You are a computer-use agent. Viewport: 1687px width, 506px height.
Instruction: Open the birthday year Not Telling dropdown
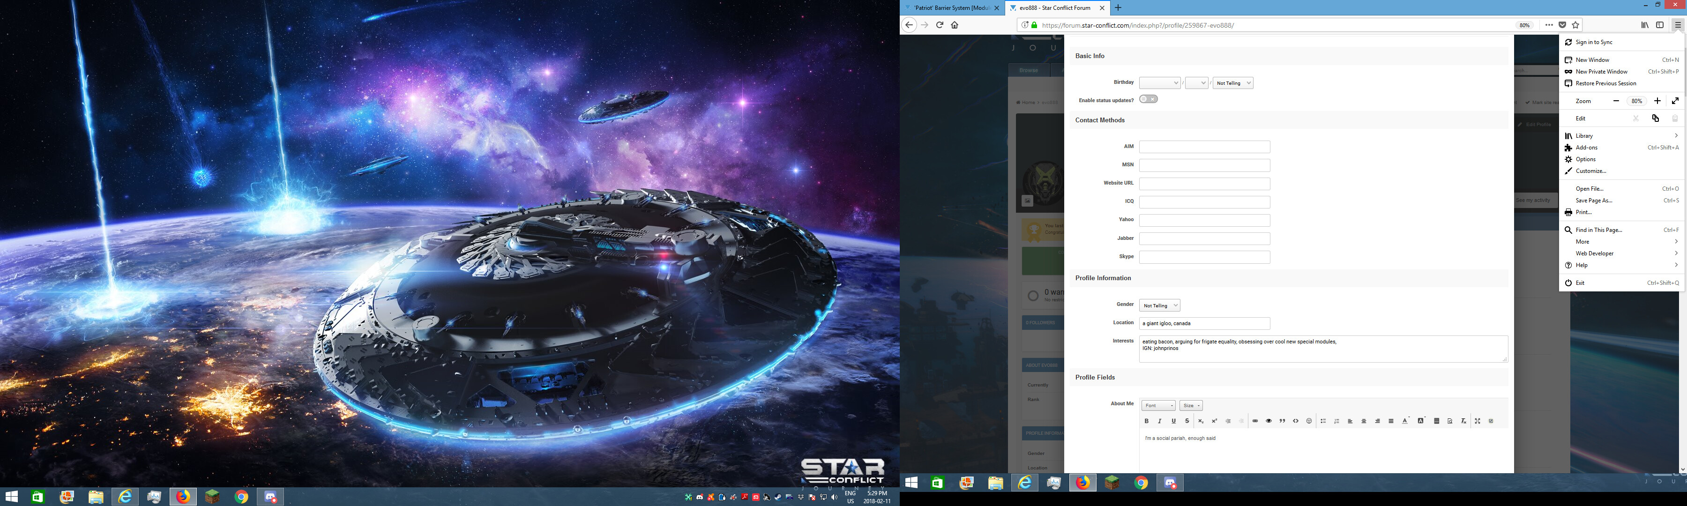[1232, 83]
